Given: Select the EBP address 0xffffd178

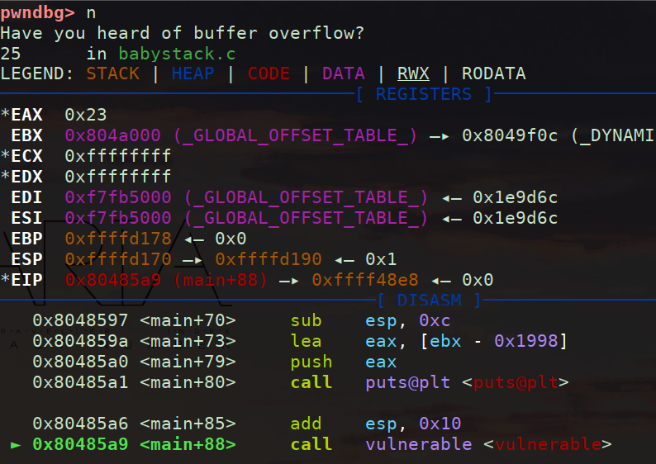Looking at the screenshot, I should coord(118,239).
